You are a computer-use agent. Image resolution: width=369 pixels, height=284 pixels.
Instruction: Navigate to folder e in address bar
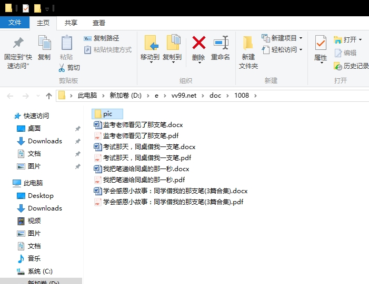(156, 96)
